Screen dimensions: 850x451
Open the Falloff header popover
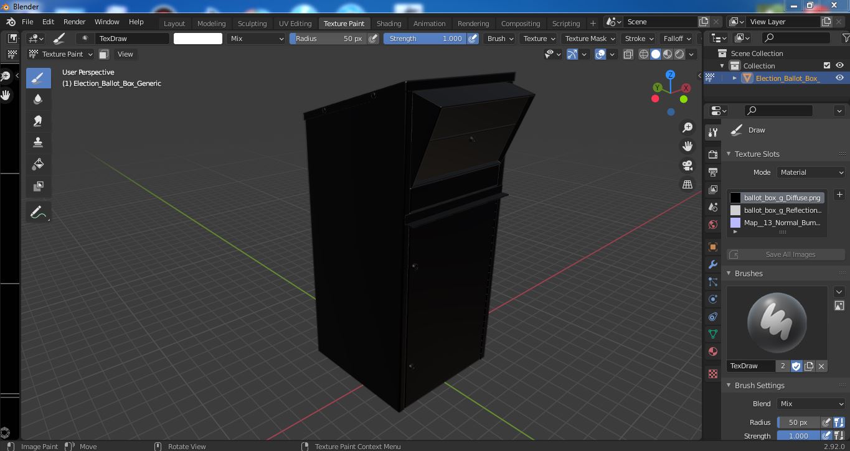pos(678,39)
